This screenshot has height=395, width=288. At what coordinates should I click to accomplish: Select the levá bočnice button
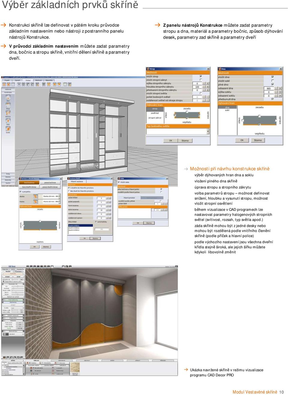point(29,183)
